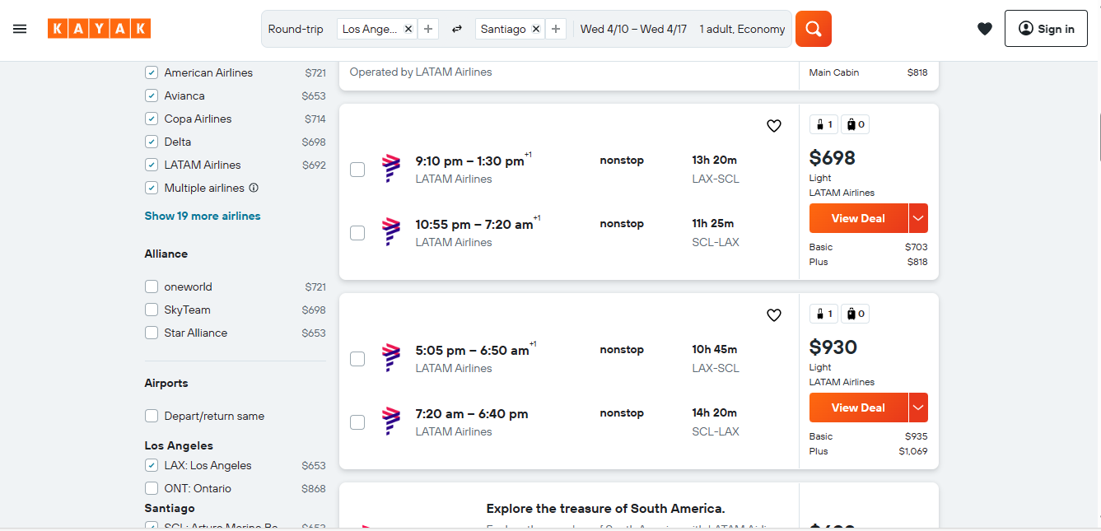
Task: Click checked bag icon on $698 card
Action: [856, 124]
